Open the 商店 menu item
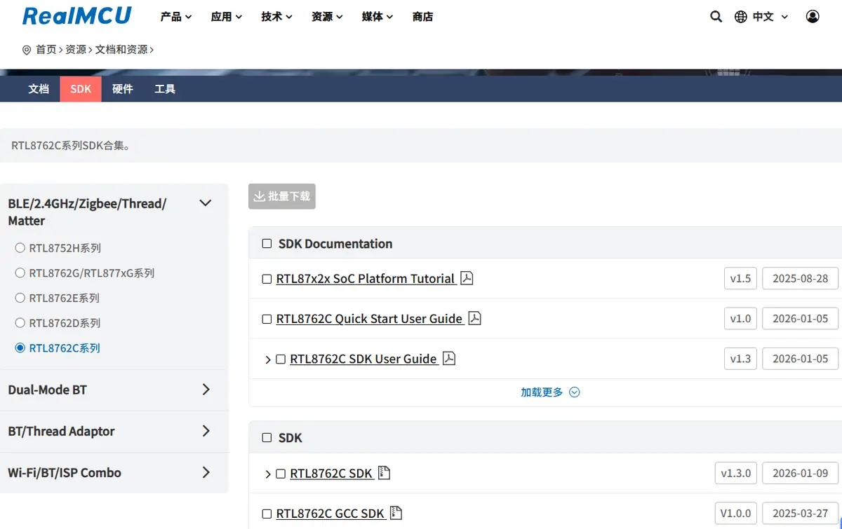This screenshot has height=529, width=842. click(423, 16)
